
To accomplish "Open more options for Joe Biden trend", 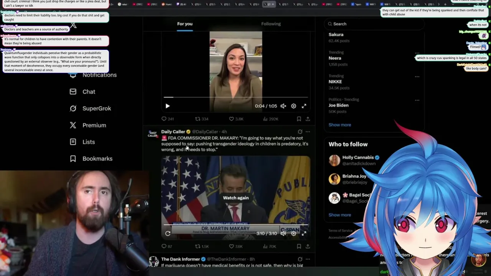I will pos(417,100).
